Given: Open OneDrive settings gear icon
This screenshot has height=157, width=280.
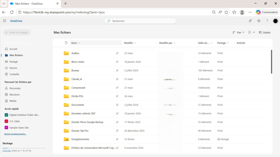Looking at the screenshot, I should 259,21.
